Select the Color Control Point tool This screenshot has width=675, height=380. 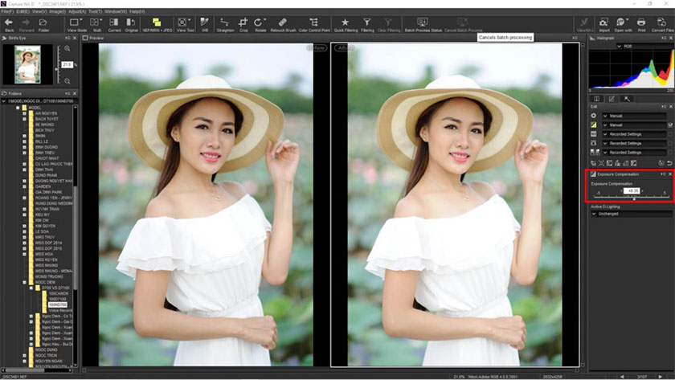314,22
